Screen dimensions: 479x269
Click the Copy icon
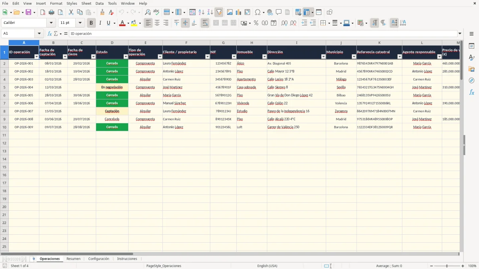point(80,12)
